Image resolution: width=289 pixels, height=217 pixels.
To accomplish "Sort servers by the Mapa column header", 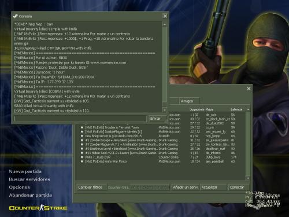I will coord(209,109).
